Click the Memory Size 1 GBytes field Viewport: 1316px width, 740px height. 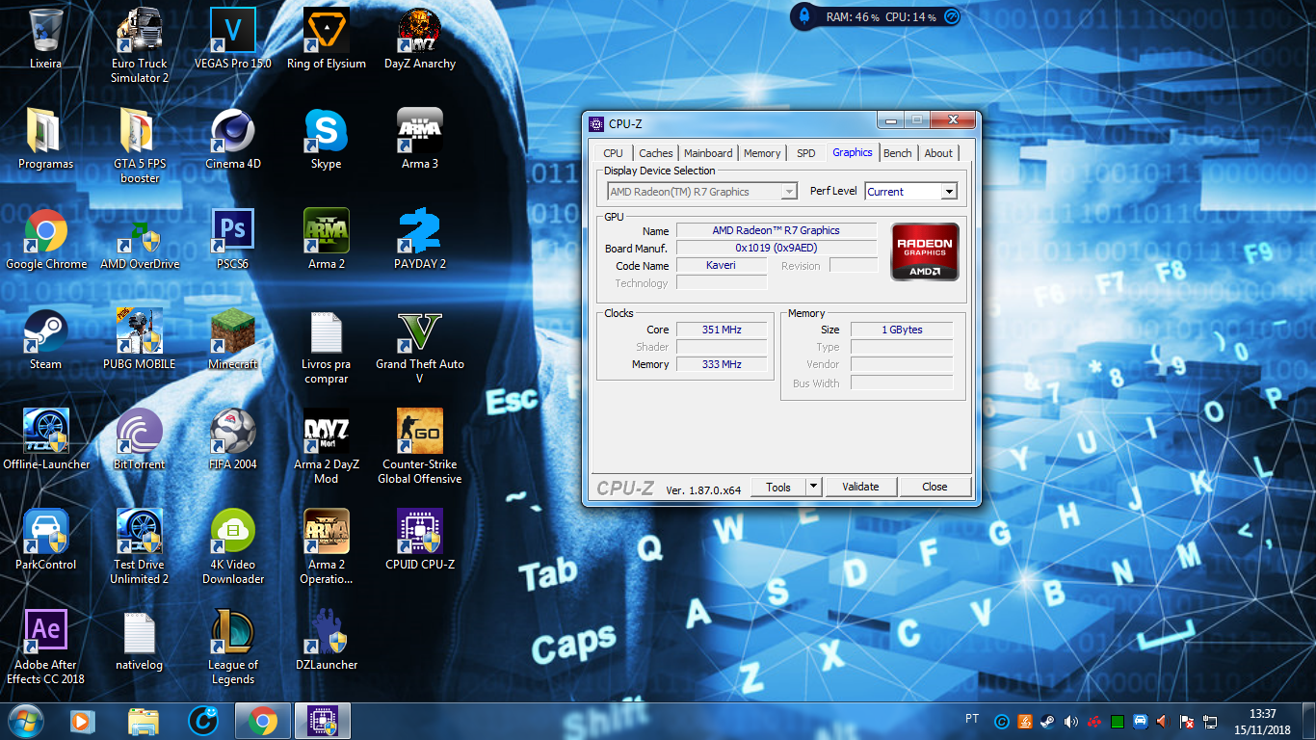902,330
